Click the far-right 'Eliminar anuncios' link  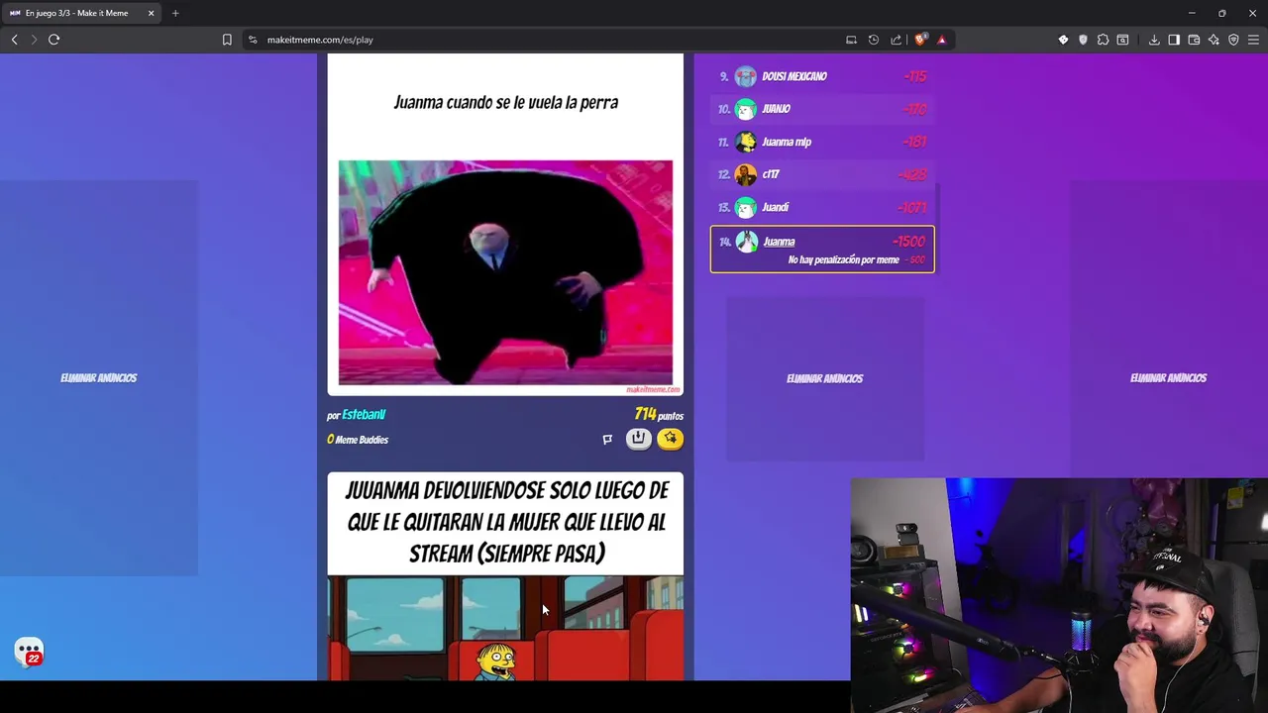coord(1169,378)
